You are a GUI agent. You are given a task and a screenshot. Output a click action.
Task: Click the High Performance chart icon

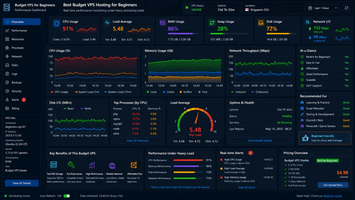[x=92, y=165]
